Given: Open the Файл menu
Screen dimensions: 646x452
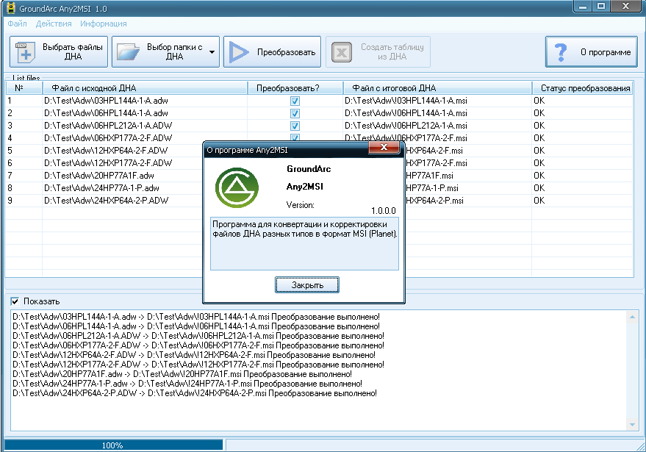Looking at the screenshot, I should click(x=18, y=24).
